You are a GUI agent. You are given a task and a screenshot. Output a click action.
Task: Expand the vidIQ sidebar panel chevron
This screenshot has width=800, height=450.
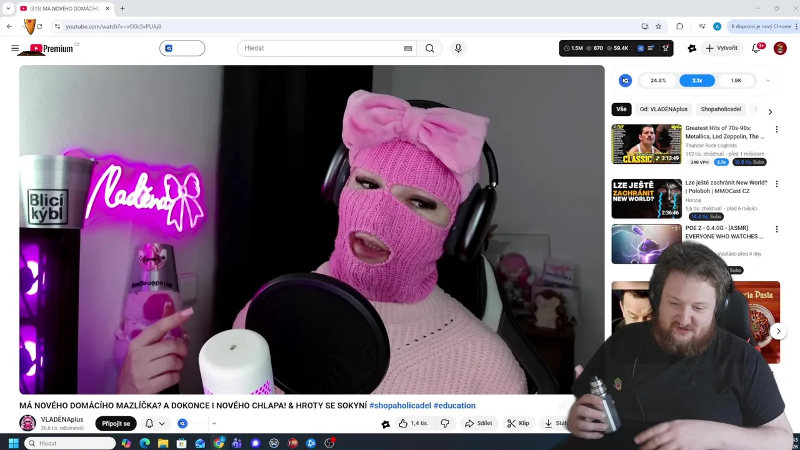pyautogui.click(x=768, y=80)
